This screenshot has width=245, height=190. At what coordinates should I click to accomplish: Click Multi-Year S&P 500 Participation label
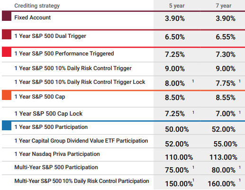coord(56,167)
